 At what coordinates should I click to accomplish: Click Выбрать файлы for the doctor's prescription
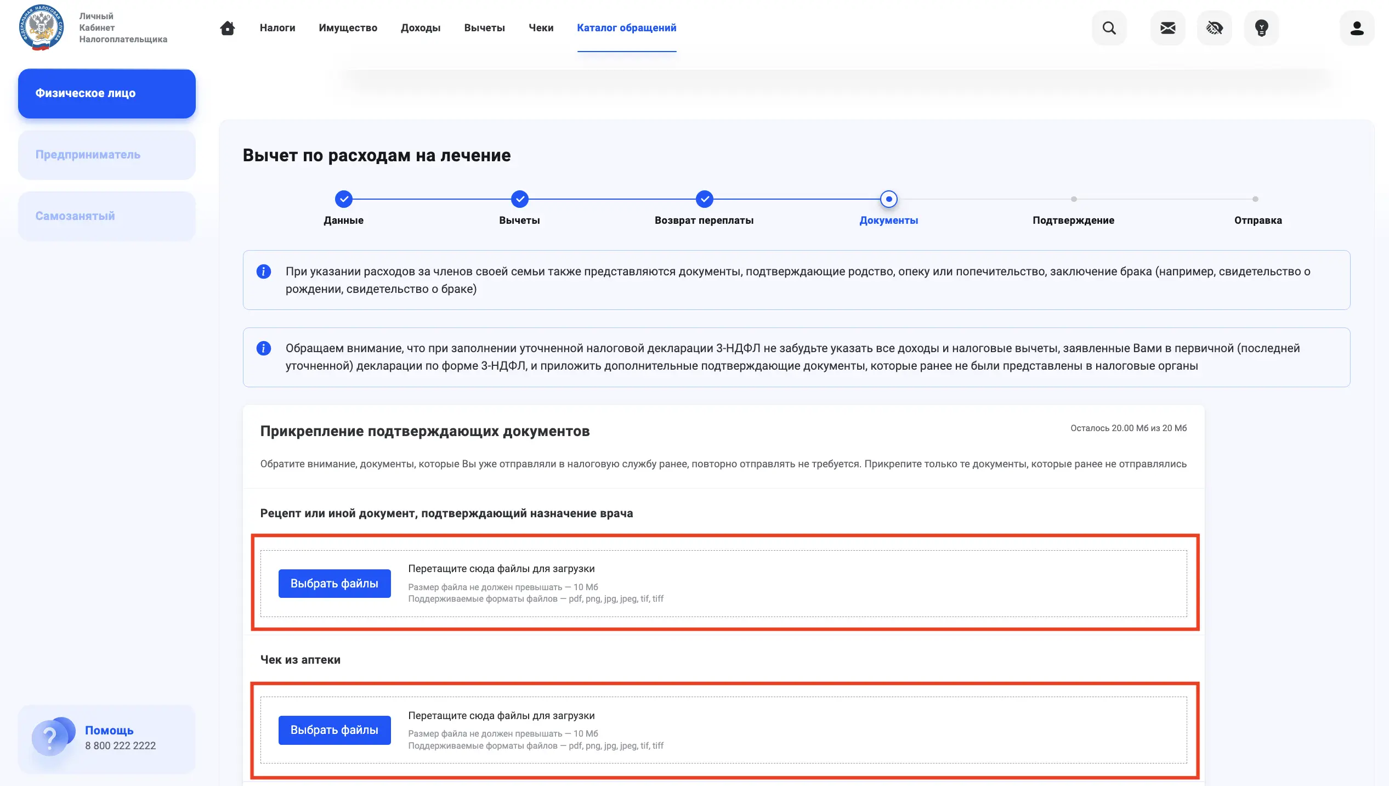tap(335, 584)
